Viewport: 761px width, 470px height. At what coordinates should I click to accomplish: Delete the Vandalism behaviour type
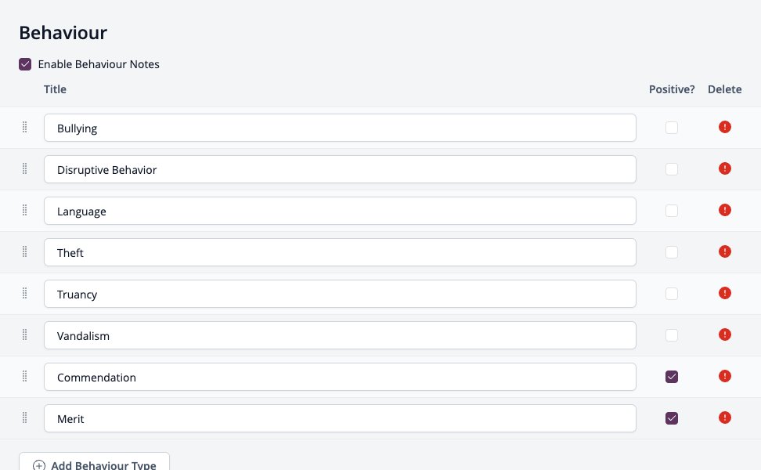(725, 335)
